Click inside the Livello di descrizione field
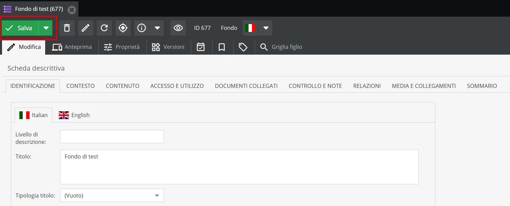510x206 pixels. (x=112, y=136)
